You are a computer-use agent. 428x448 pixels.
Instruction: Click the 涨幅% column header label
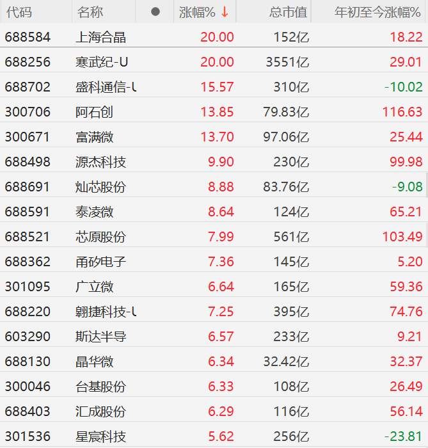[x=197, y=12]
